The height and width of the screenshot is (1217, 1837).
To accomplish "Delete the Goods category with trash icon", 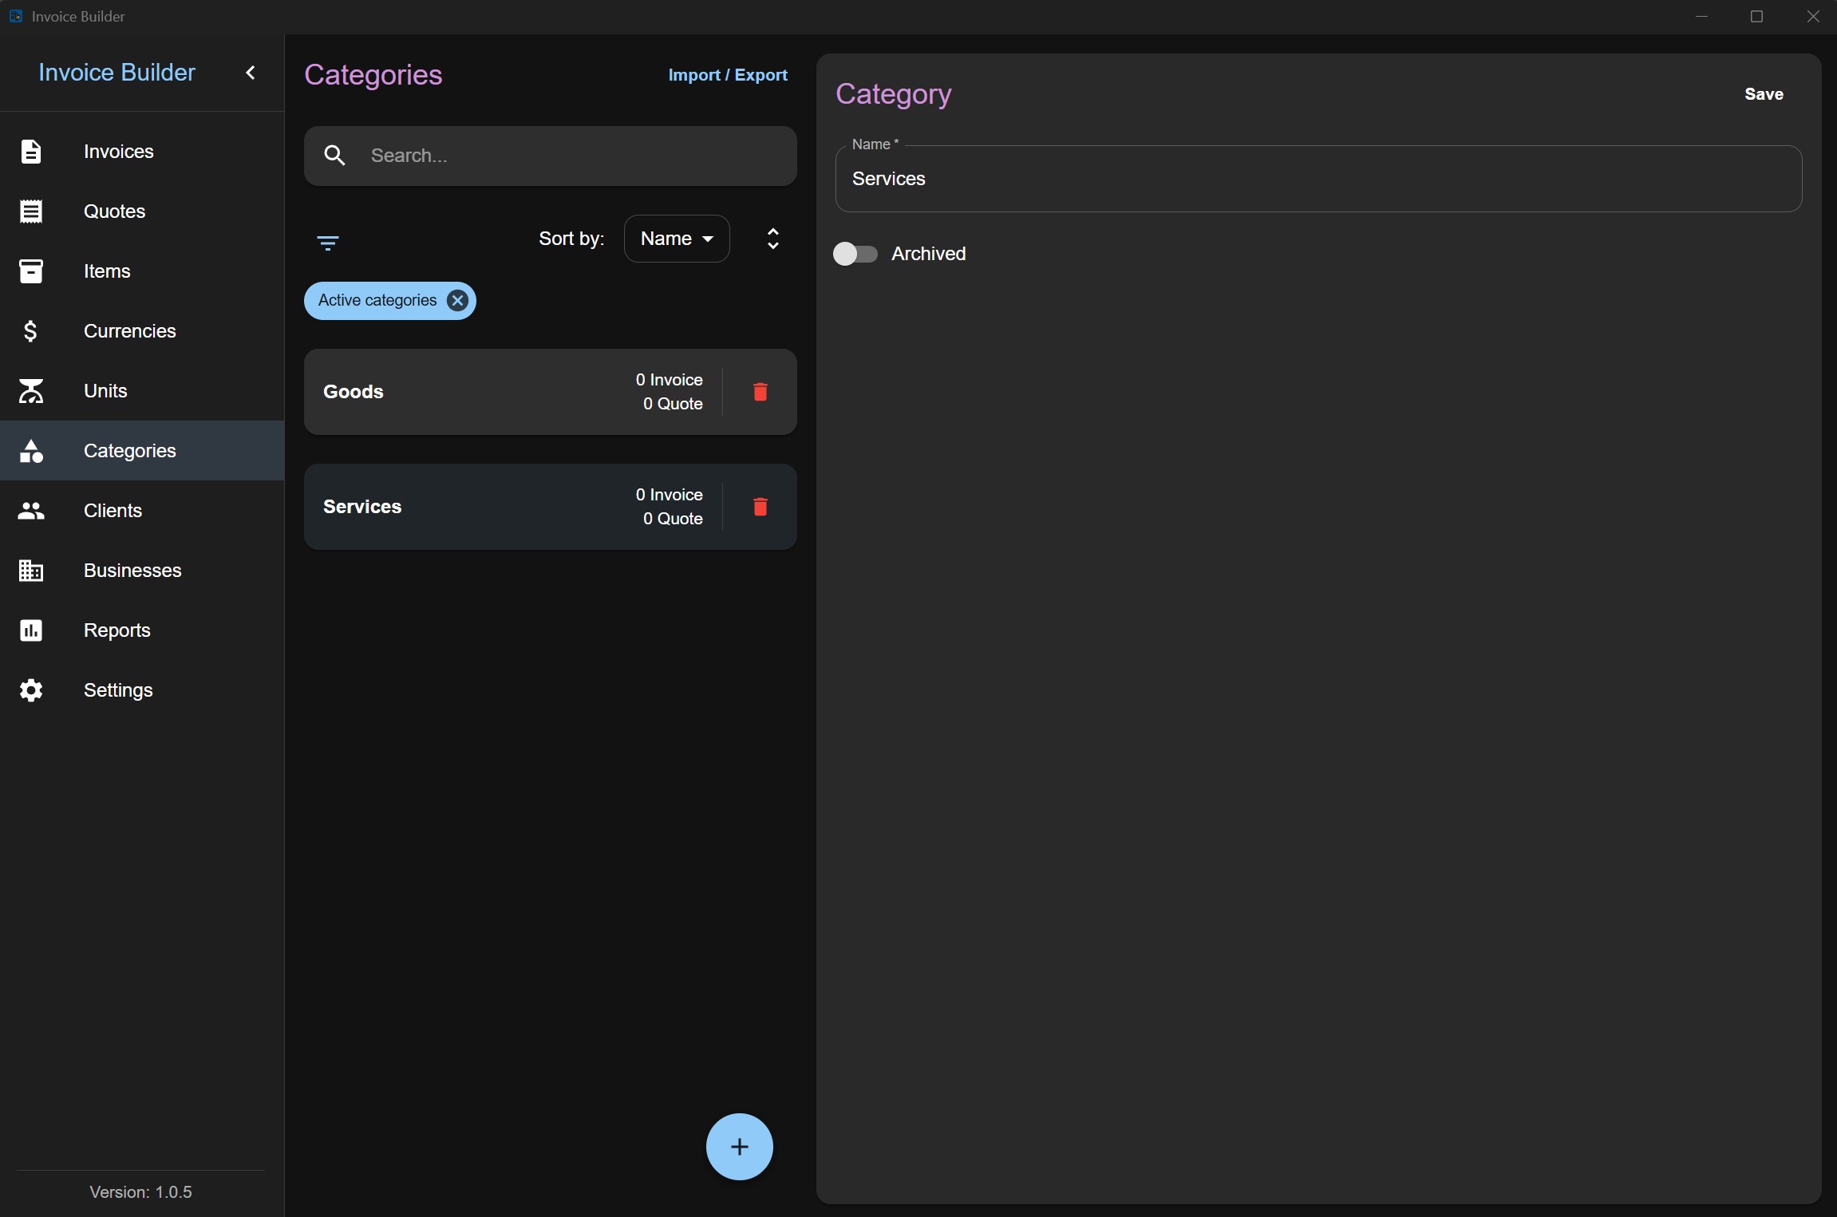I will [760, 391].
